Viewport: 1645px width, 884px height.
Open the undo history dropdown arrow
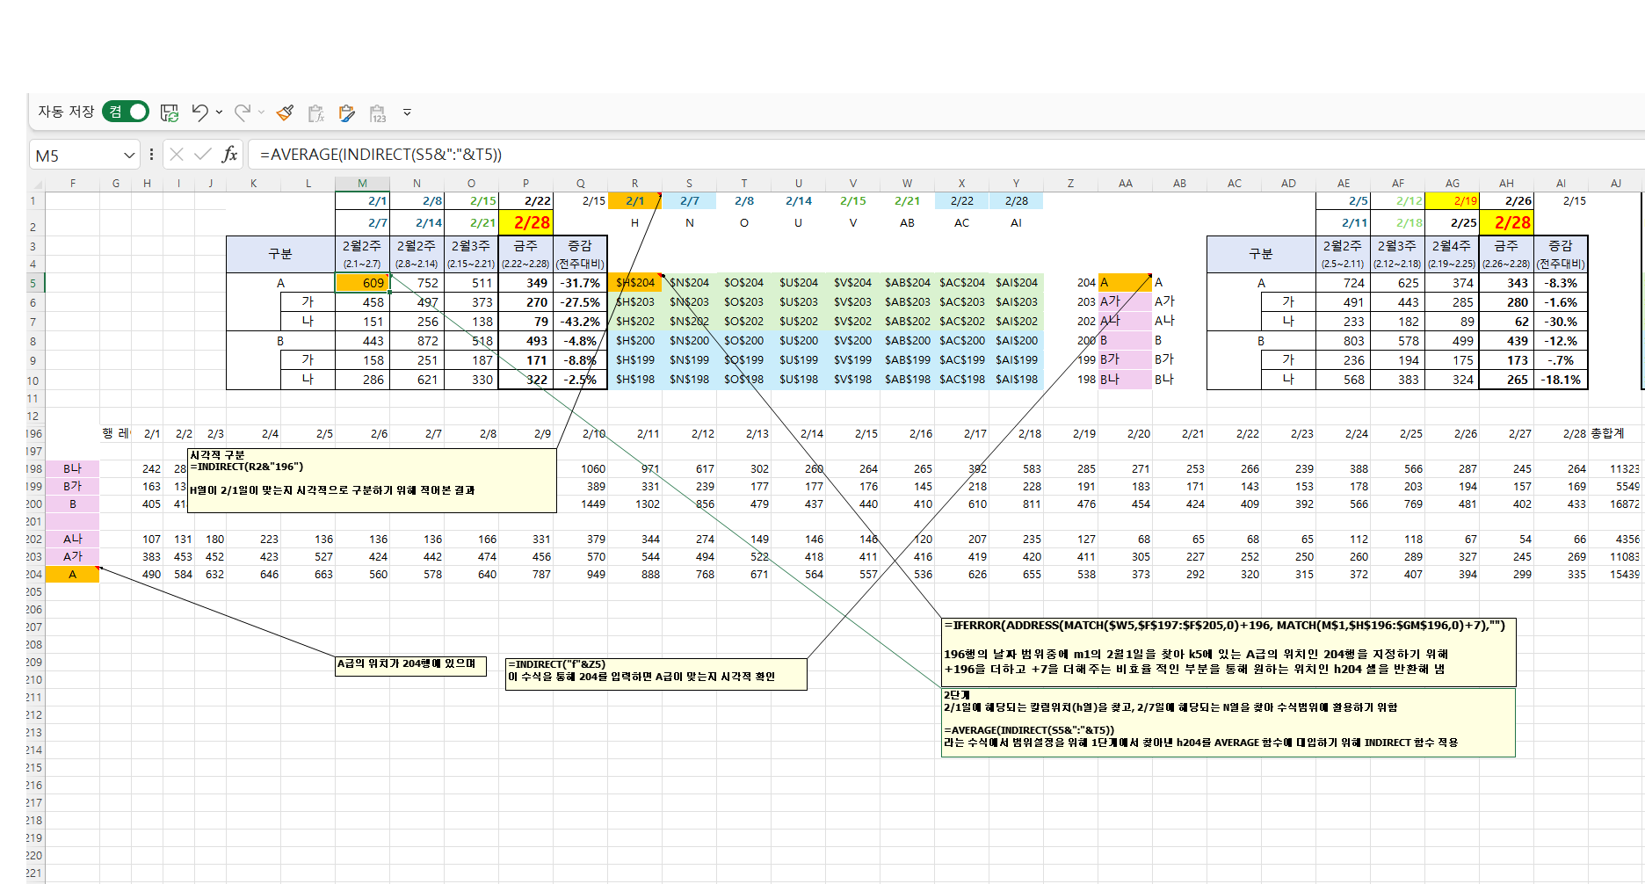point(219,112)
